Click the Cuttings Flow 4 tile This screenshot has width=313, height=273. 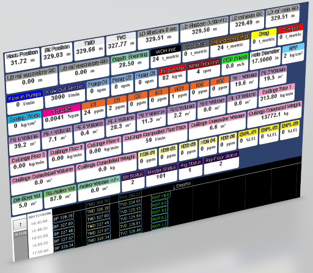point(103,148)
